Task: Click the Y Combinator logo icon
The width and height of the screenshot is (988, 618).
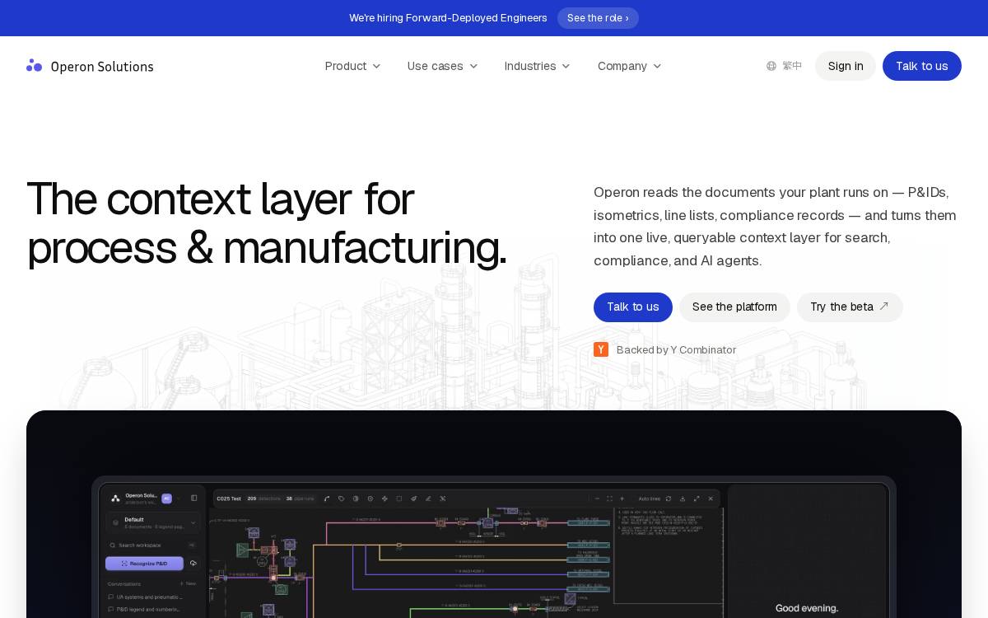Action: 601,349
